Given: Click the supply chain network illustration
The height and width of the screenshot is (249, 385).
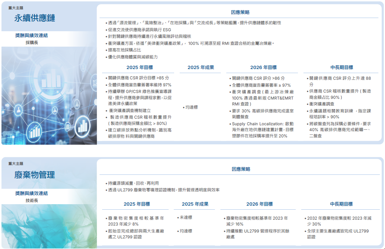Looking at the screenshot, I should tap(49, 95).
